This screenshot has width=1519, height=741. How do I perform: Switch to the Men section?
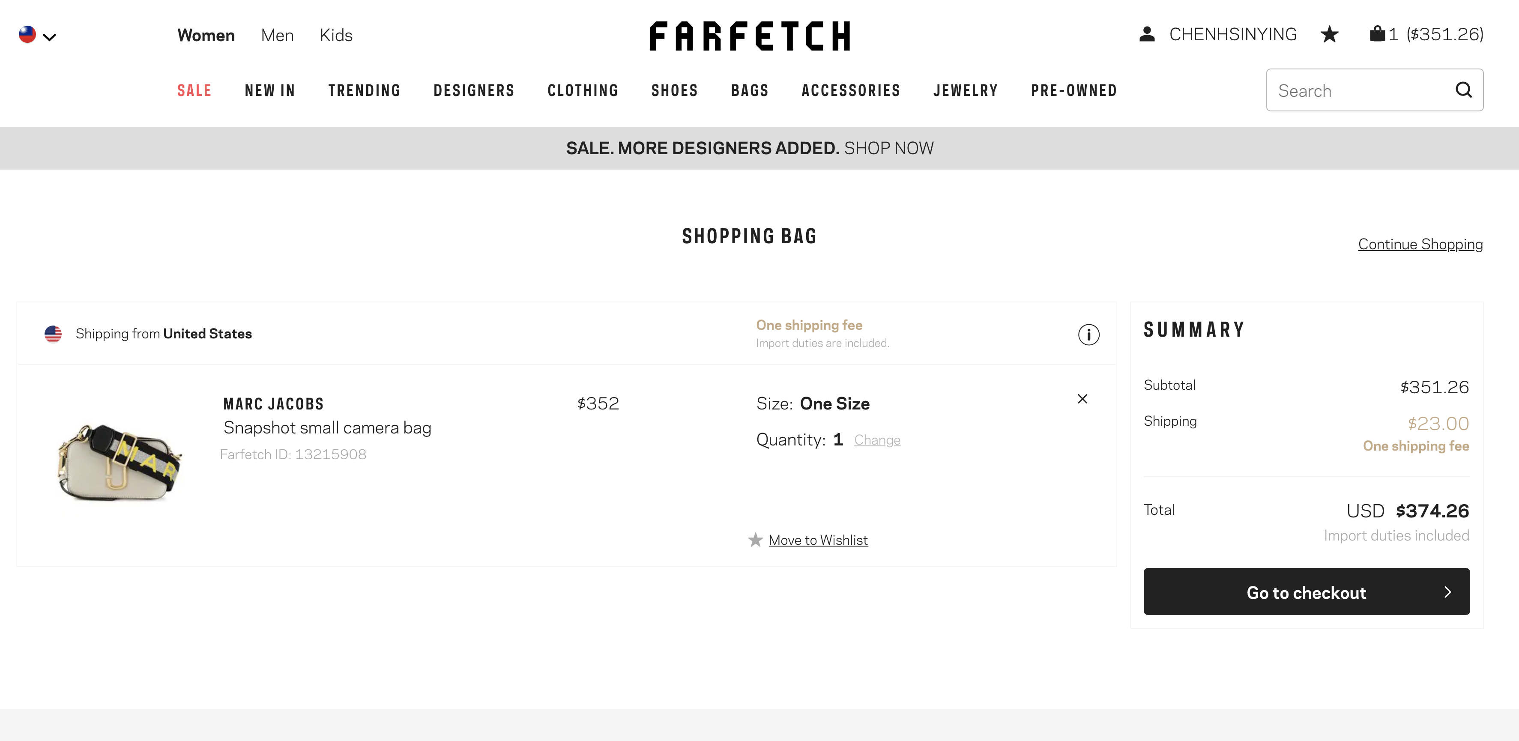[x=277, y=36]
